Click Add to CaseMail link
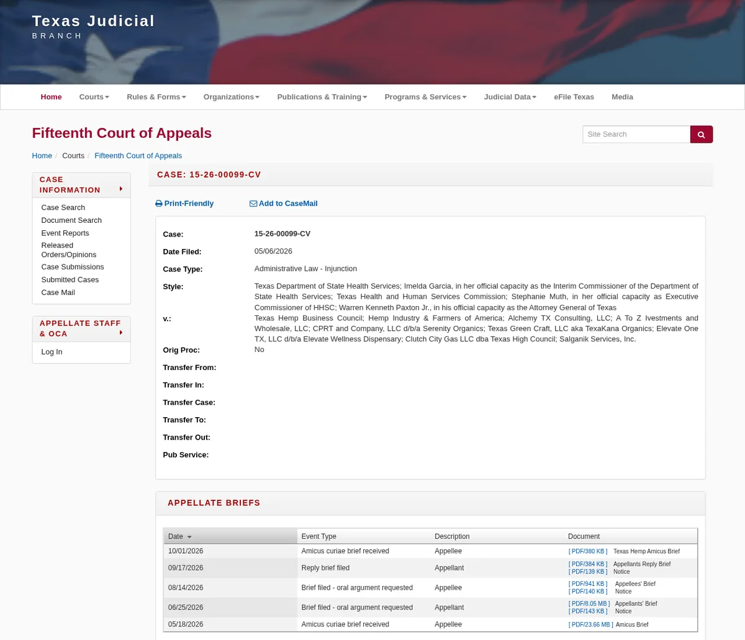745x640 pixels. click(x=284, y=204)
